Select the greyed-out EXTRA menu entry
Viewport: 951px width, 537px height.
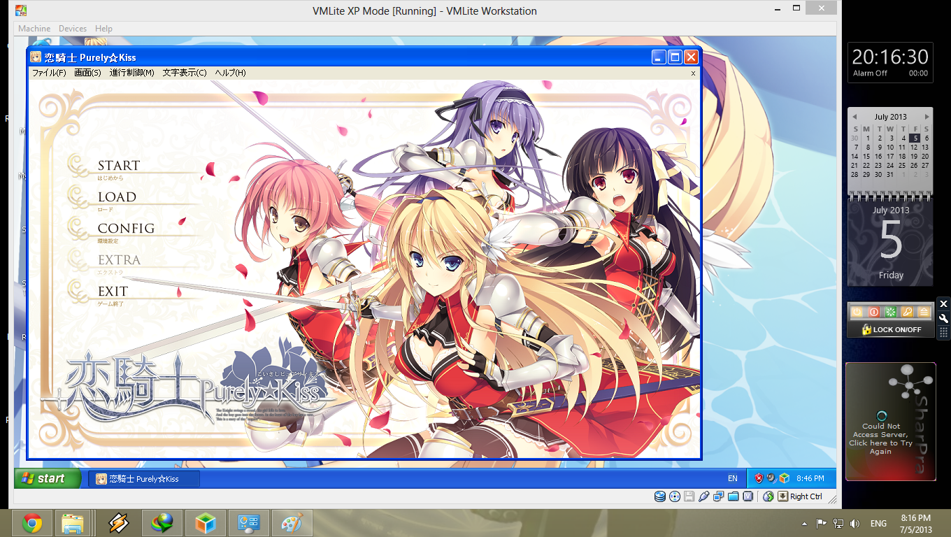(x=119, y=260)
